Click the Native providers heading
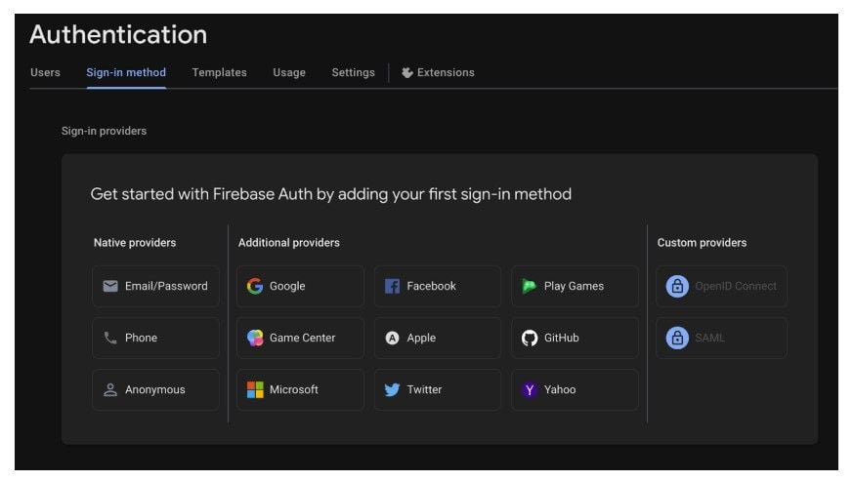Screen dimensions: 854x481 tap(135, 243)
